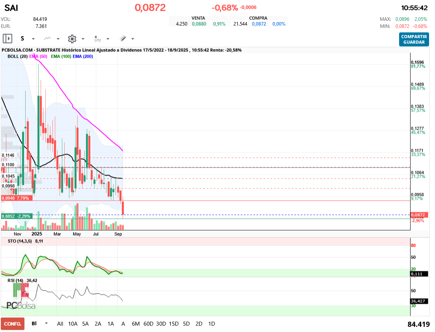Expand the dropdown arrow beside gear icon

point(83,39)
